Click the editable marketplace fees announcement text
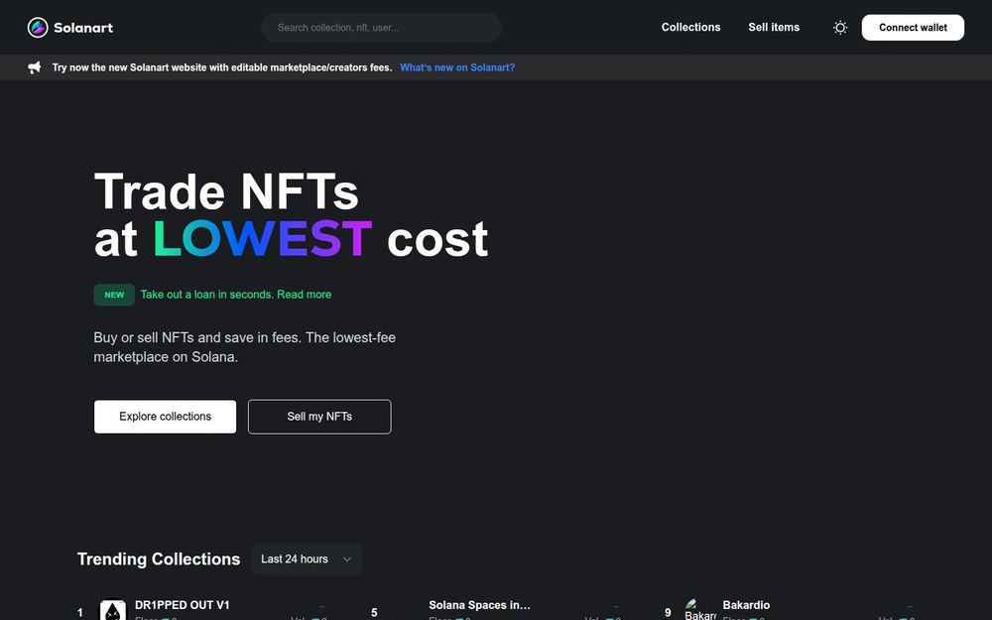992x620 pixels. (x=222, y=67)
